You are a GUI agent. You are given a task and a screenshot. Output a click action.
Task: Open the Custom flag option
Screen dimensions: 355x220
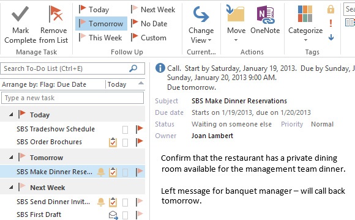[x=149, y=37]
